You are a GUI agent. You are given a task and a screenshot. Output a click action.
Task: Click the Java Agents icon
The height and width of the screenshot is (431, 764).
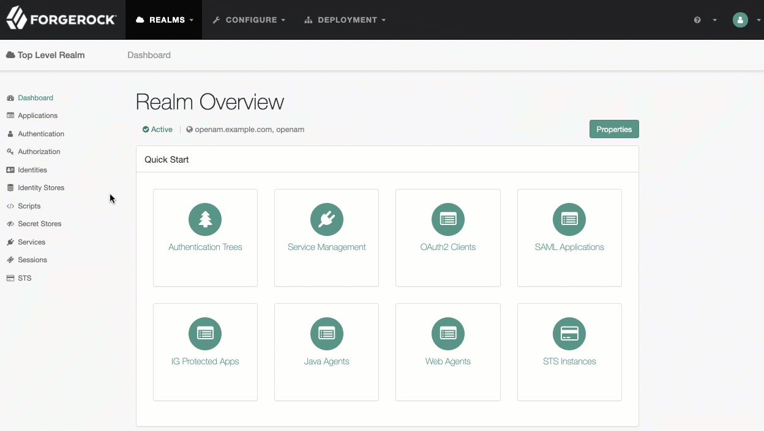click(326, 334)
